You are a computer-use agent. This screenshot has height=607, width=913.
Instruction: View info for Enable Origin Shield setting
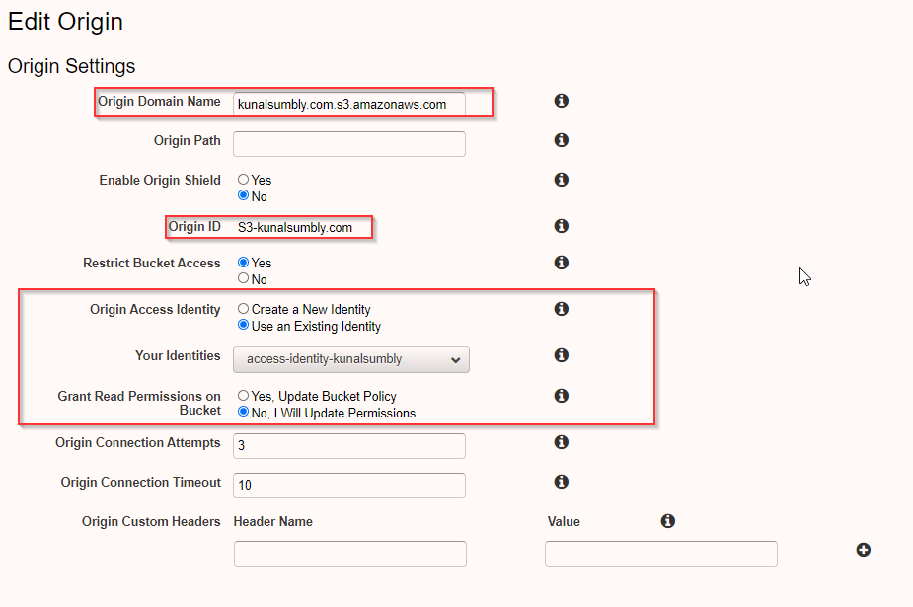tap(561, 180)
